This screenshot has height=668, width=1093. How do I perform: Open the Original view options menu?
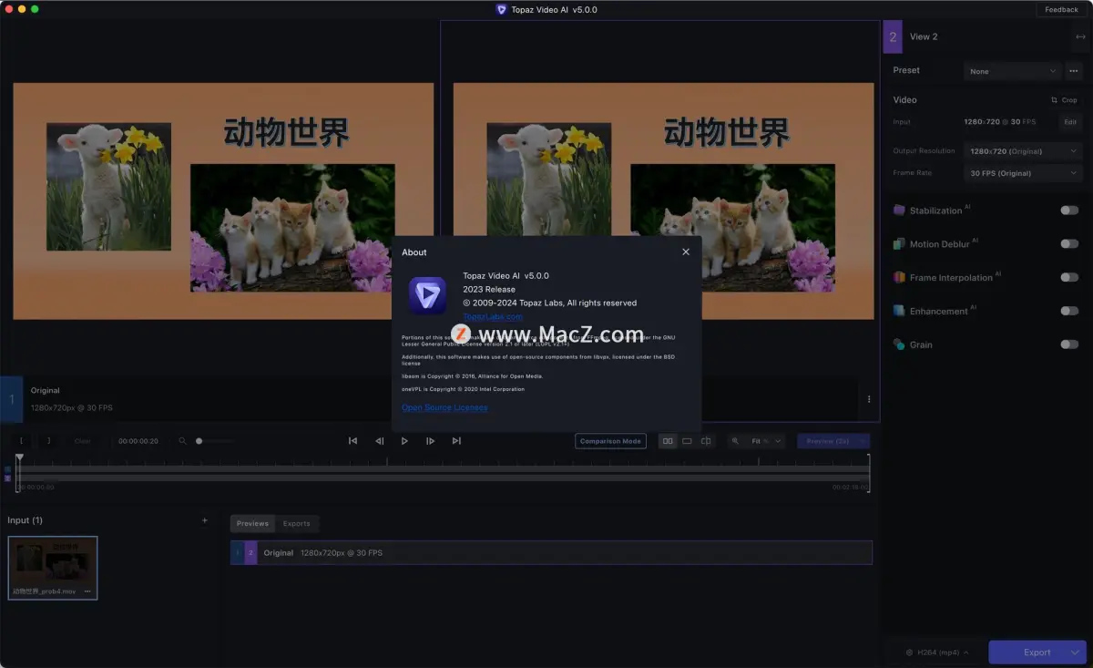869,399
